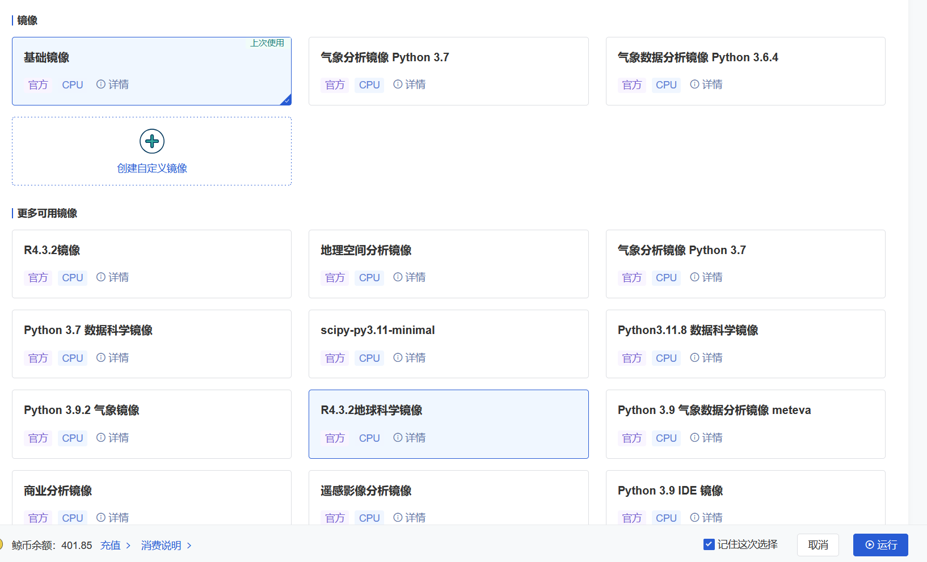Open 详情 for 地理空间分析镜像
Image resolution: width=927 pixels, height=562 pixels.
[x=410, y=277]
